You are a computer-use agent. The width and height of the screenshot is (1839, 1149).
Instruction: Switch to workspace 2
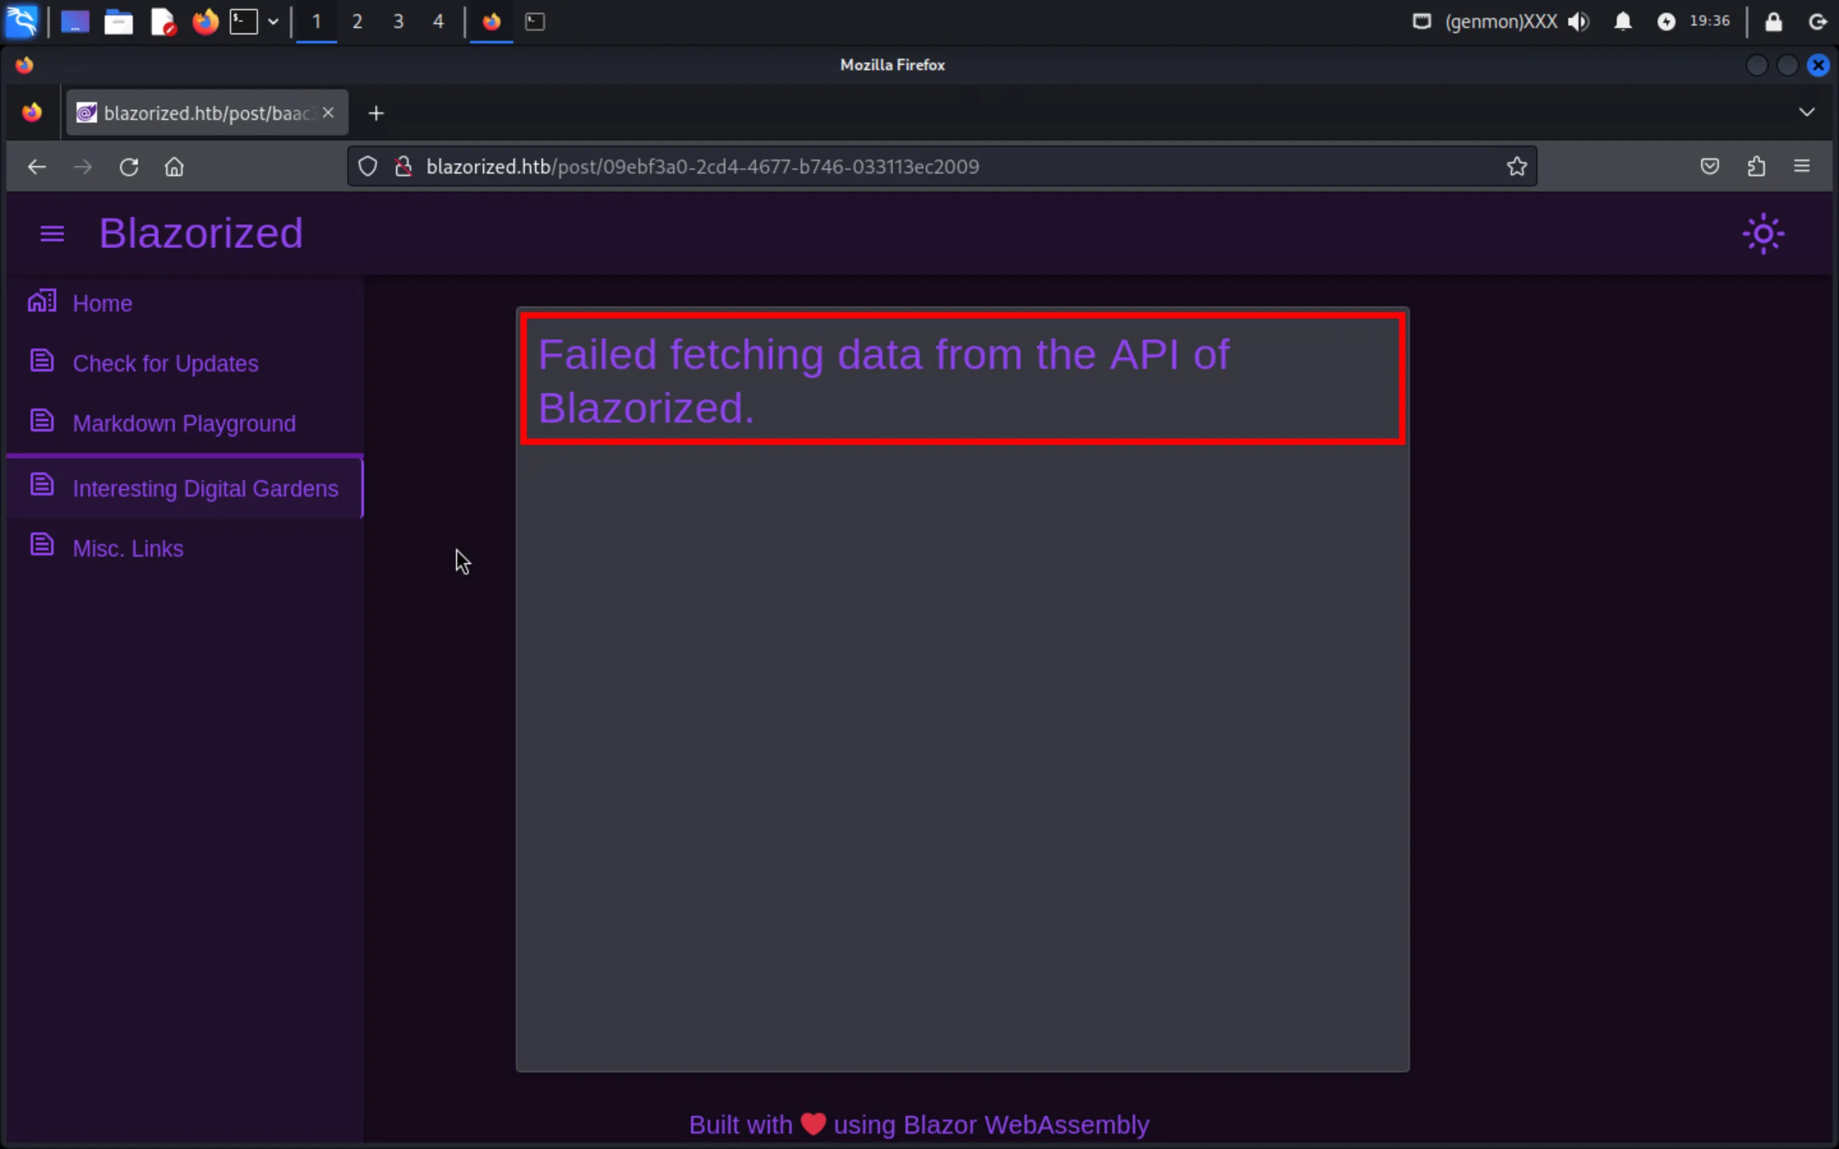(x=357, y=21)
